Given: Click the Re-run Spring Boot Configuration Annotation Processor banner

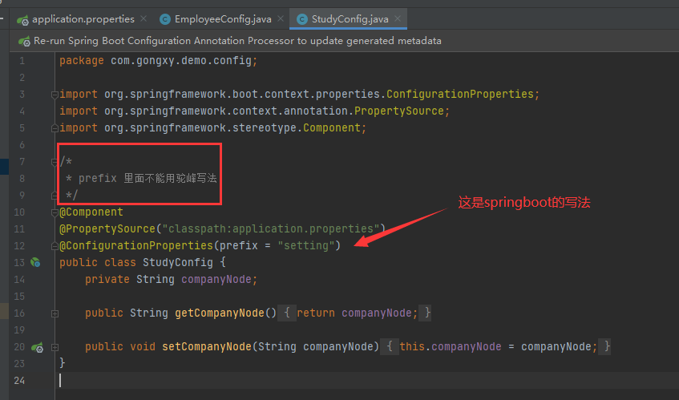Looking at the screenshot, I should click(237, 41).
